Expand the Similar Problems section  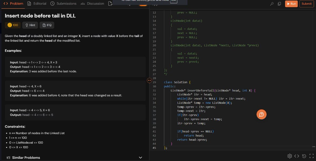(140, 158)
